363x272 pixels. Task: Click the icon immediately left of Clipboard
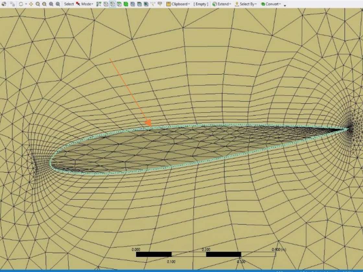(160, 4)
